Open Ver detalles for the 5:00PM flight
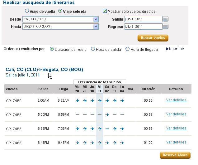 177,114
